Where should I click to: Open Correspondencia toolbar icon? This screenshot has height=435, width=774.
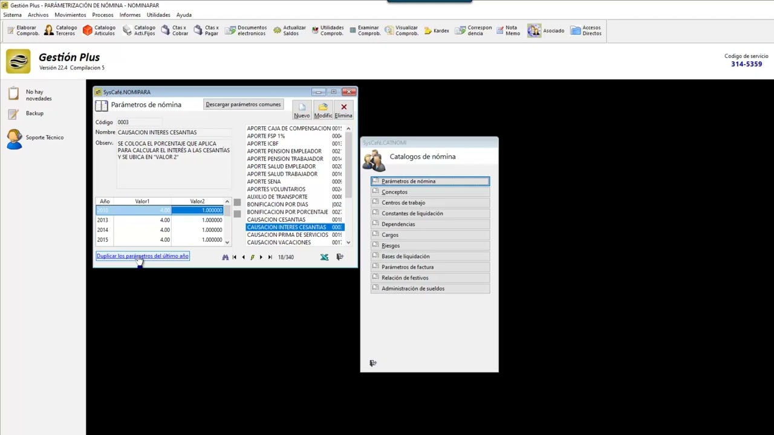[473, 30]
